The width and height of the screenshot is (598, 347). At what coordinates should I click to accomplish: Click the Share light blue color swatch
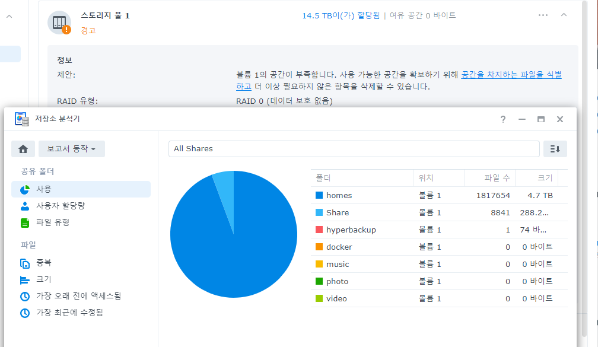click(x=319, y=212)
